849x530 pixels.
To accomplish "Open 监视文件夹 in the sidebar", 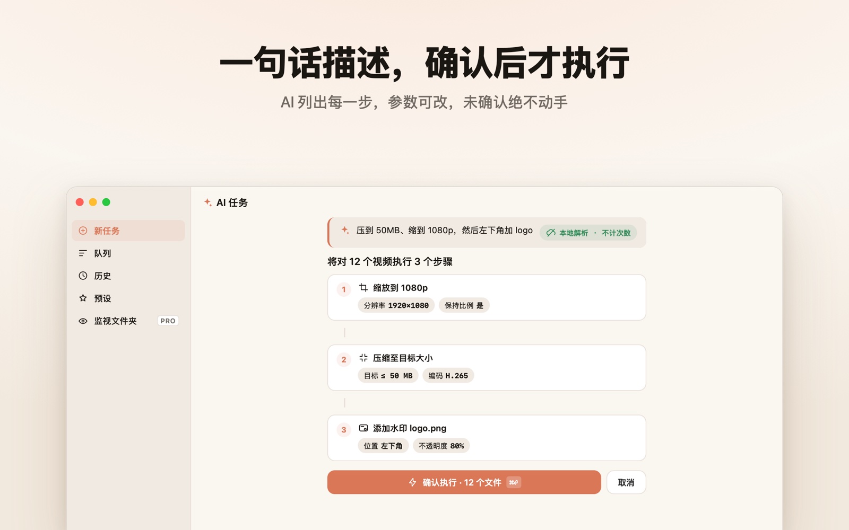I will (x=128, y=321).
